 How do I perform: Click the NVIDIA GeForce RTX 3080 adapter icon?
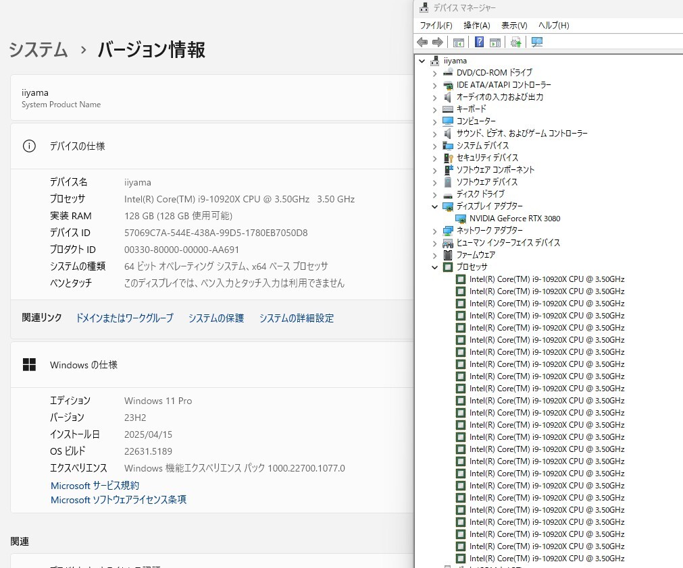[461, 219]
